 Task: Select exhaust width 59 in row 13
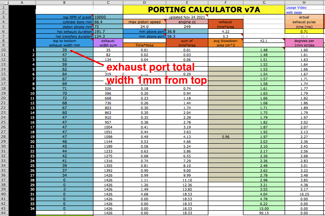coord(64,64)
